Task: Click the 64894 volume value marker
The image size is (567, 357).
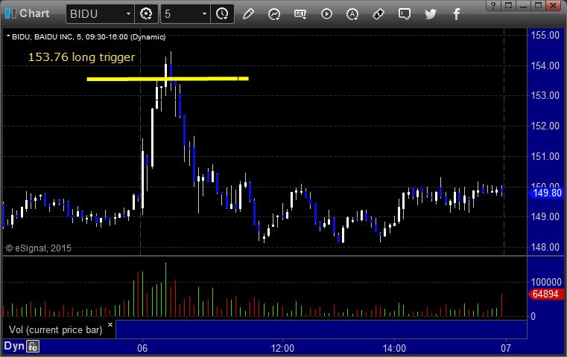Action: [545, 294]
